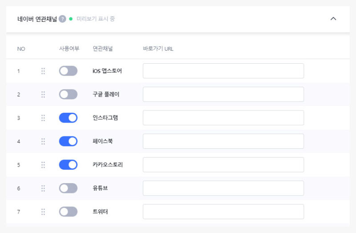This screenshot has height=233, width=356.
Task: Click the drag handle for 카카오스토리 row
Action: [x=43, y=165]
